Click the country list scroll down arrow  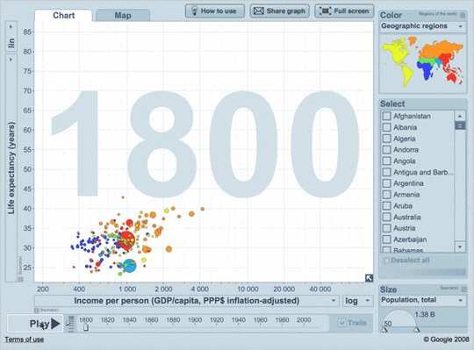[x=460, y=246]
